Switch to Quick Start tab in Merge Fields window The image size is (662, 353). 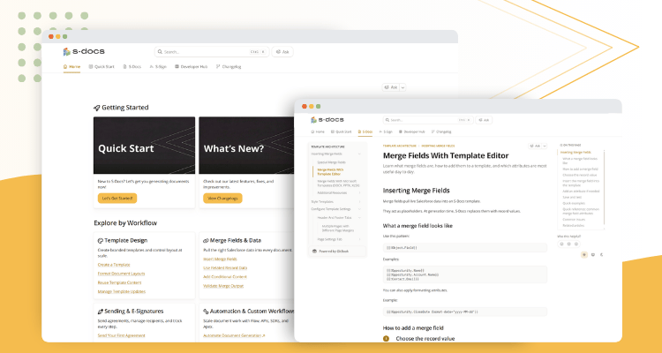341,131
